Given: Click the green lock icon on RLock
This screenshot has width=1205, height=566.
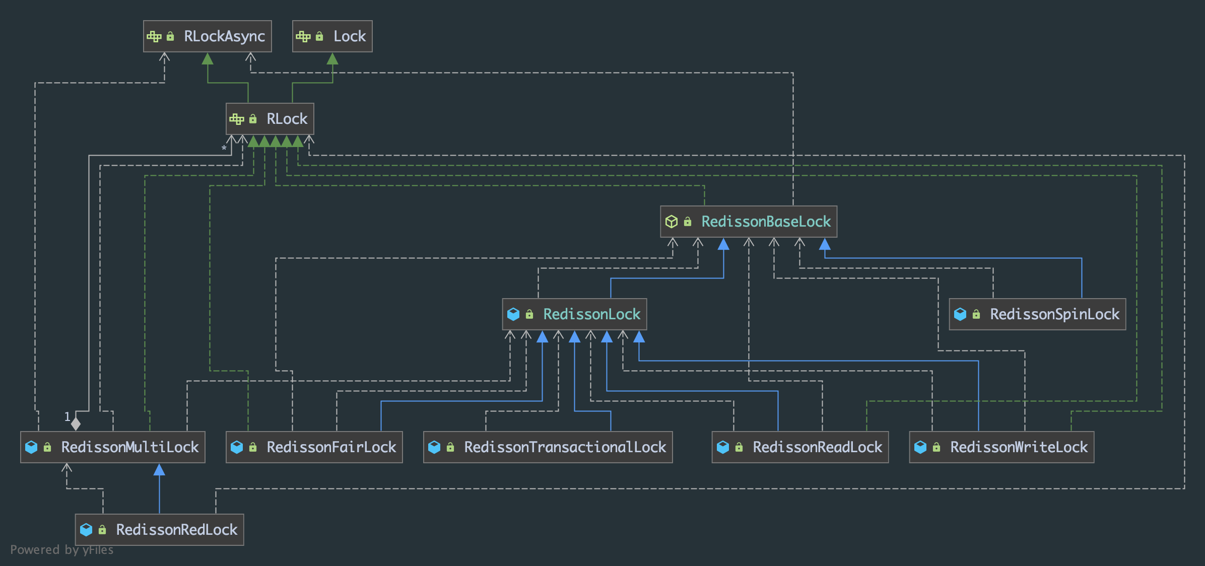Looking at the screenshot, I should [253, 119].
